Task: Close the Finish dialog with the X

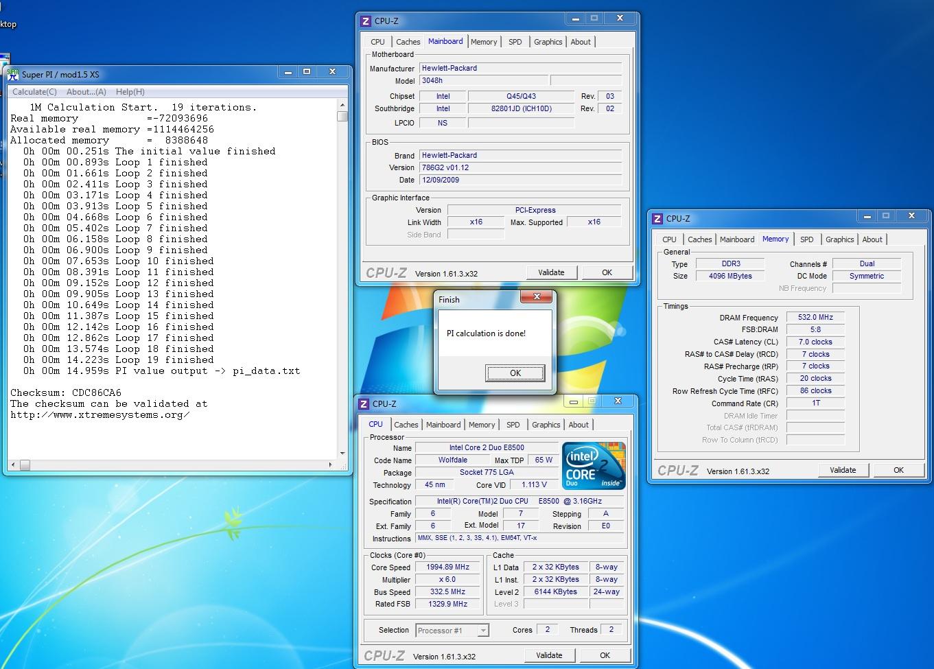Action: click(537, 296)
